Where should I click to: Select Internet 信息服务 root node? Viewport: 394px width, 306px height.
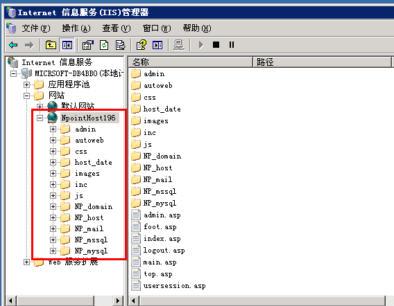57,62
